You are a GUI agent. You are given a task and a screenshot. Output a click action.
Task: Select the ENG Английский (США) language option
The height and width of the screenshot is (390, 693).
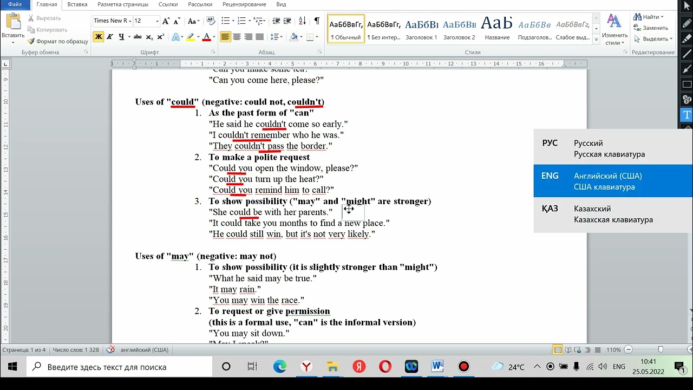(x=613, y=181)
